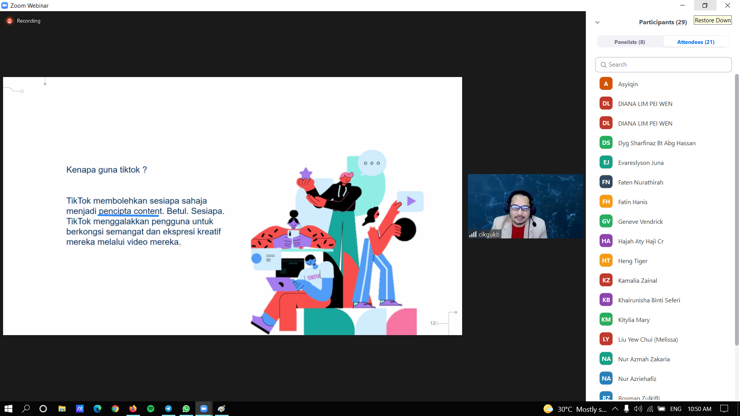
Task: Click the FH avatar for Fatin Hanis
Action: (606, 202)
